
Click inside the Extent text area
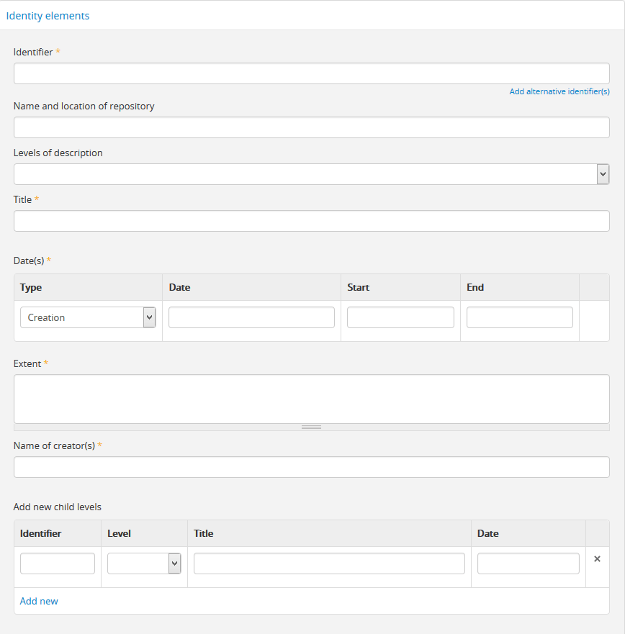click(311, 396)
